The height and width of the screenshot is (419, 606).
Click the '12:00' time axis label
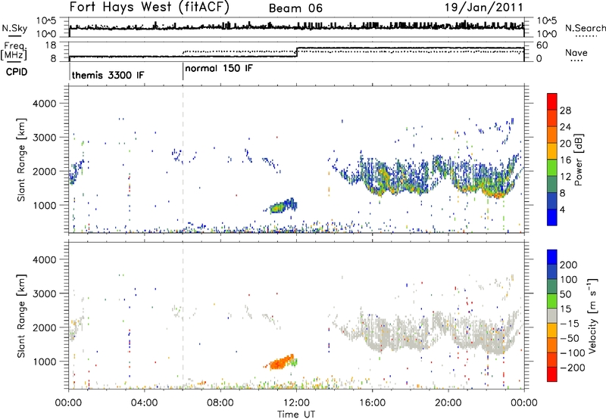pyautogui.click(x=296, y=403)
